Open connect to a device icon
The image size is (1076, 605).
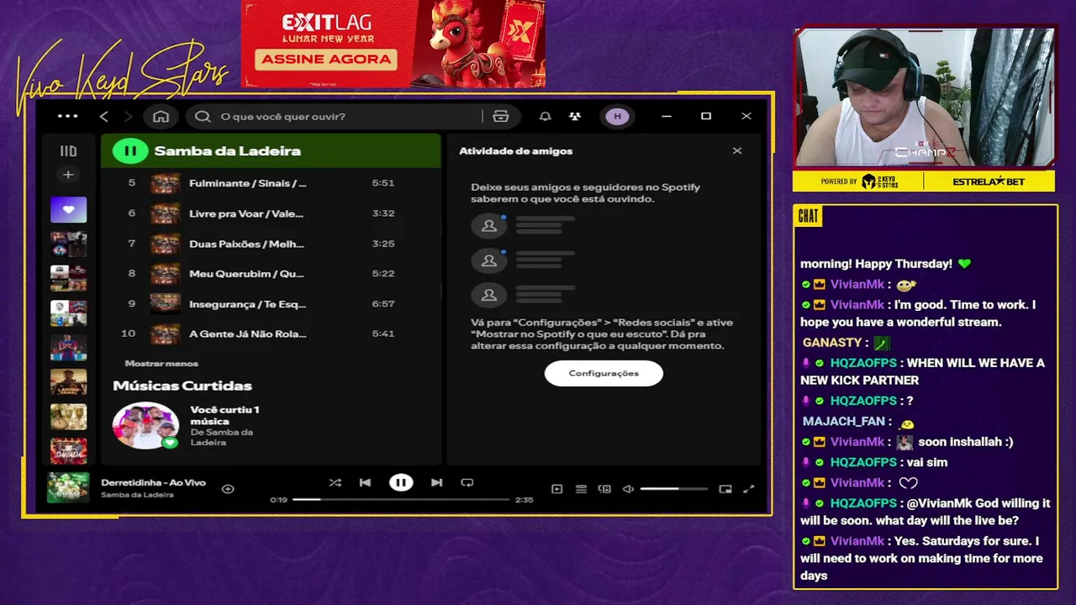(604, 489)
